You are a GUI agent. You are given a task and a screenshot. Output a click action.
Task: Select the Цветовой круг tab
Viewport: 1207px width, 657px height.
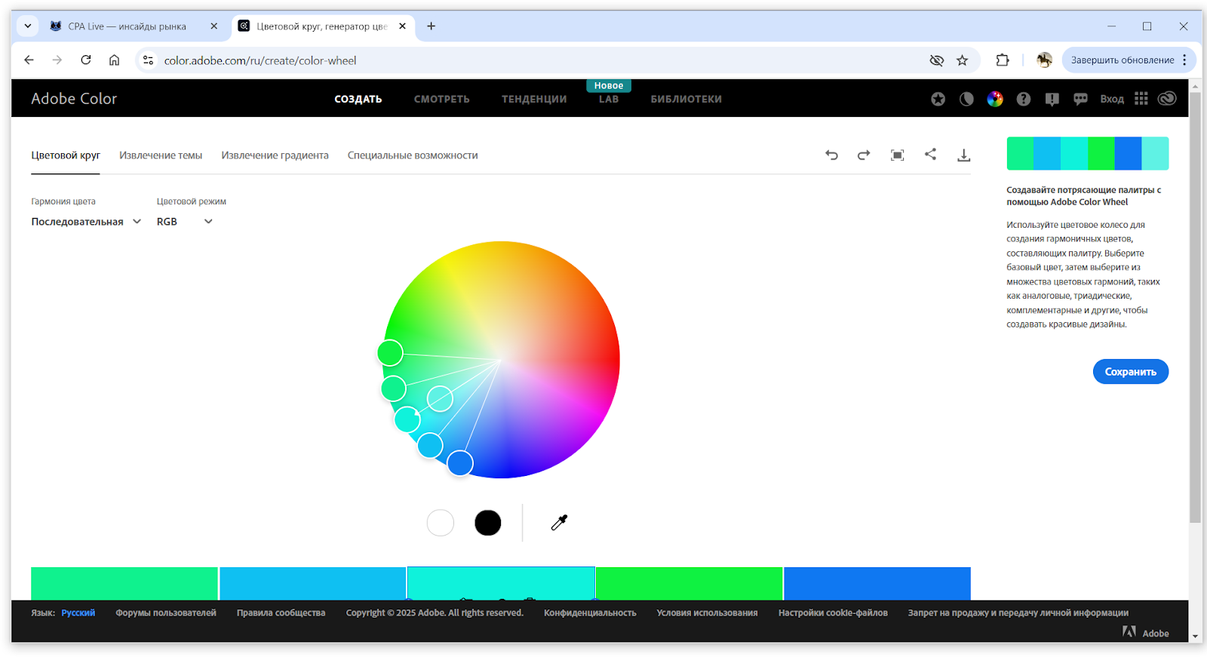point(66,155)
